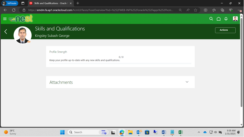Click the Profile Strength label
This screenshot has width=244, height=137.
click(x=58, y=52)
